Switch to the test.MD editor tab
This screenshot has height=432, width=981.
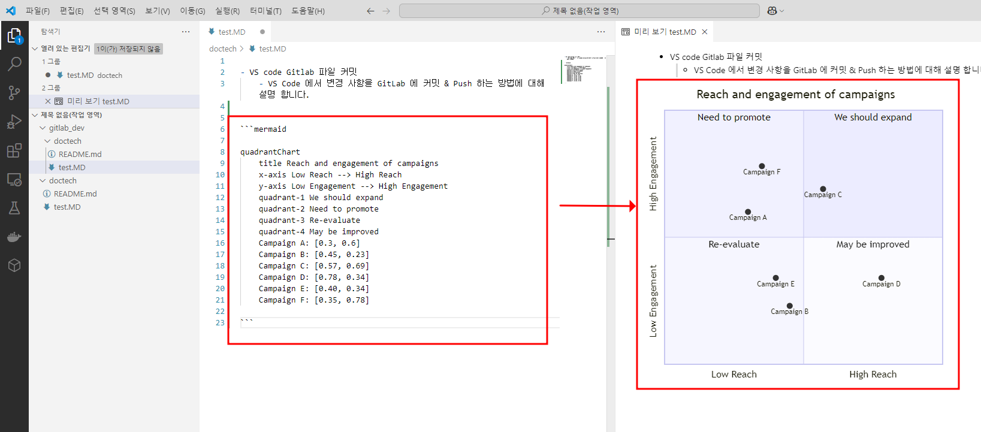(236, 32)
